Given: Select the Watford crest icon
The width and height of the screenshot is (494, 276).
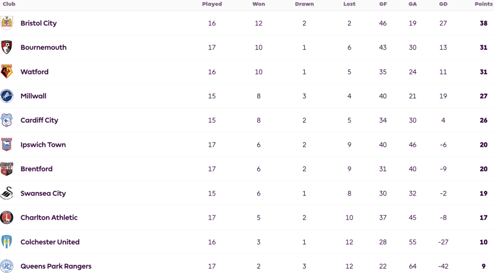Looking at the screenshot, I should click(x=7, y=72).
